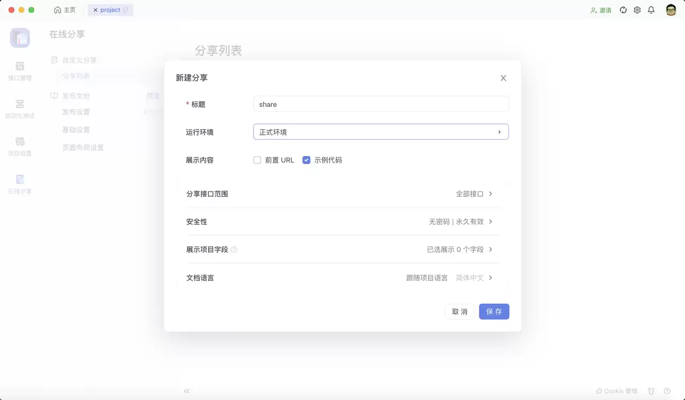Click the bottom help question icon
Screen dimensions: 685x400
667,391
